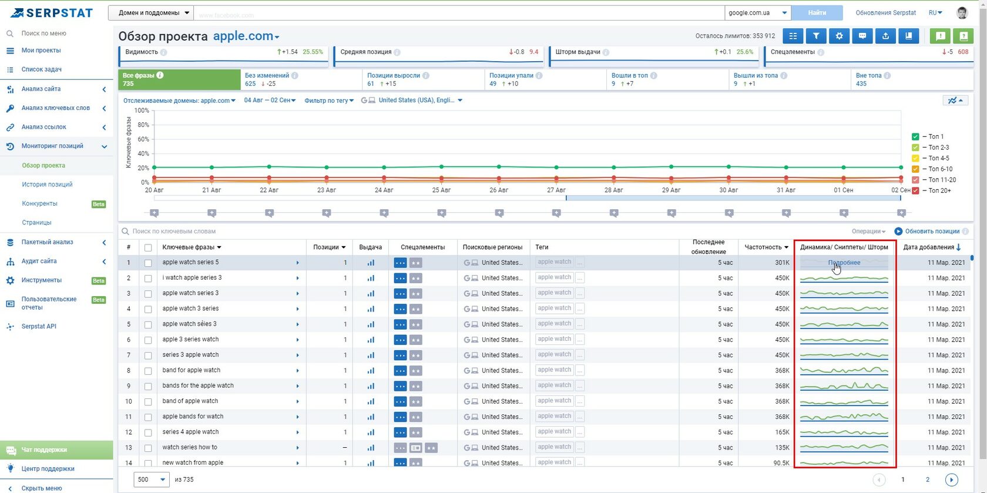This screenshot has width=987, height=493.
Task: Open SERP bar-chart icon for apple watch series 5
Action: tap(371, 263)
